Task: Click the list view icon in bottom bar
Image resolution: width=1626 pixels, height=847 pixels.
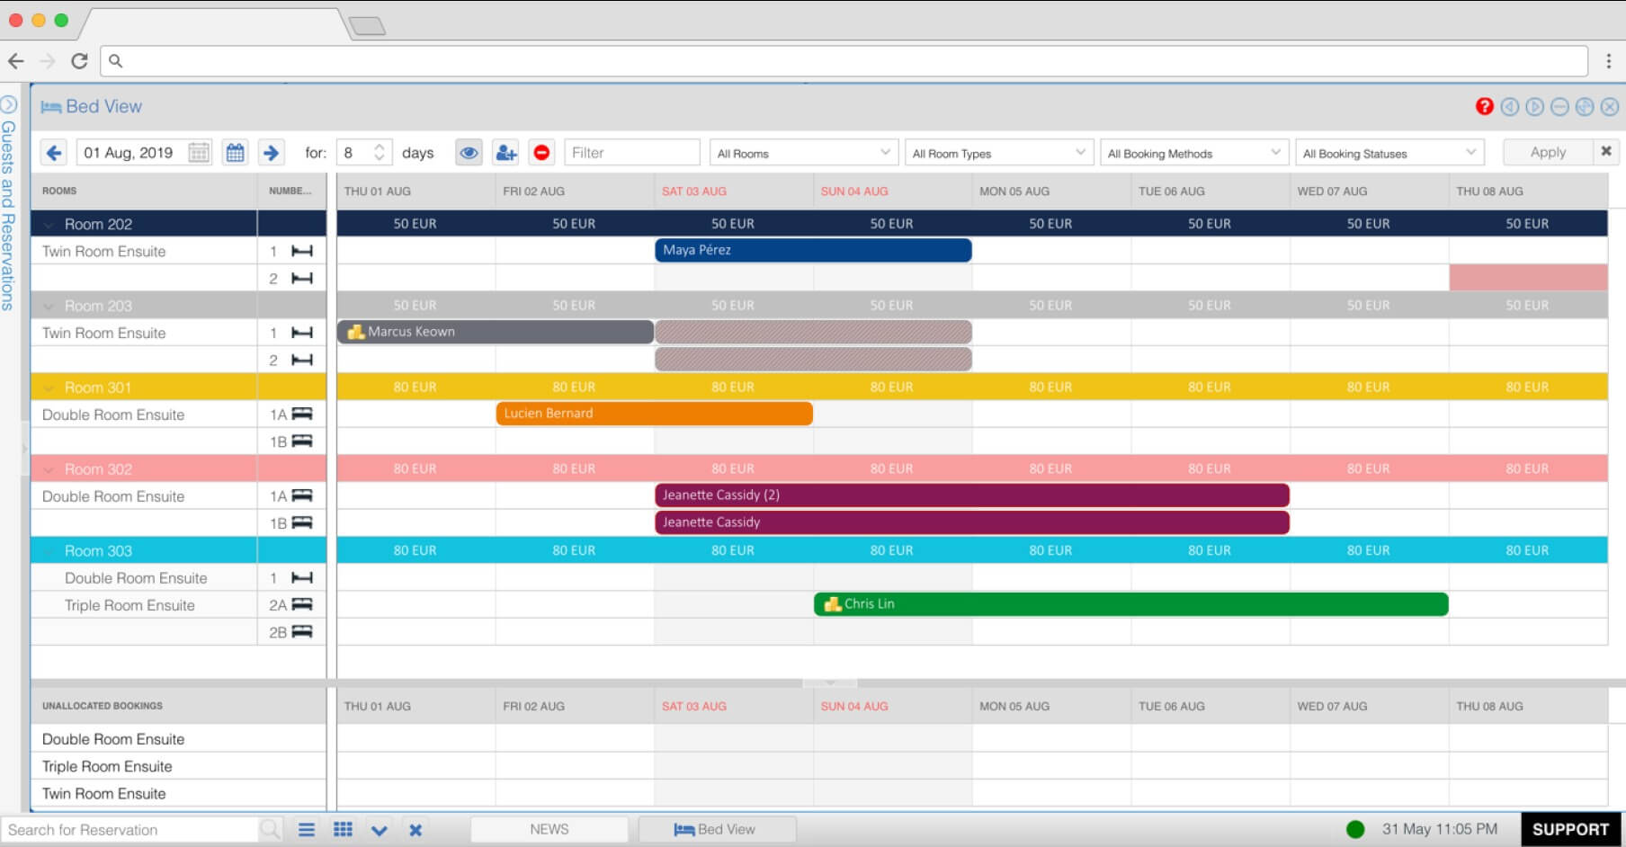Action: [307, 830]
